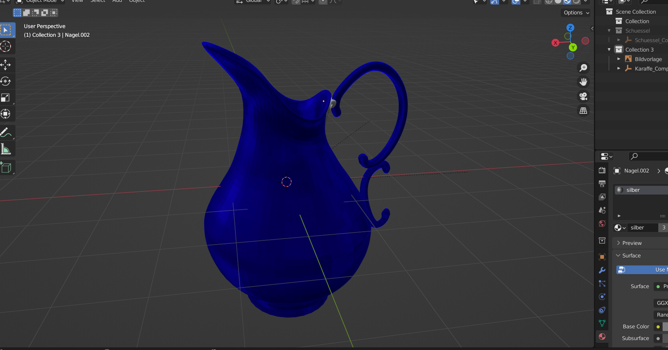The width and height of the screenshot is (668, 350).
Task: Open the Collection properties tab
Action: (602, 240)
